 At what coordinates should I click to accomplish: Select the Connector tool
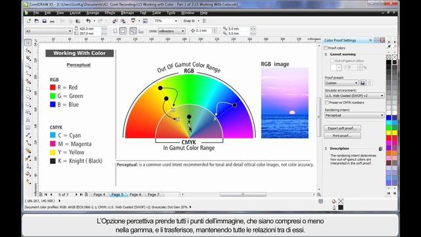tap(28, 143)
